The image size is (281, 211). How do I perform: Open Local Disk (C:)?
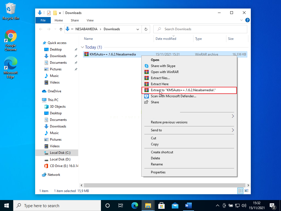click(x=60, y=153)
